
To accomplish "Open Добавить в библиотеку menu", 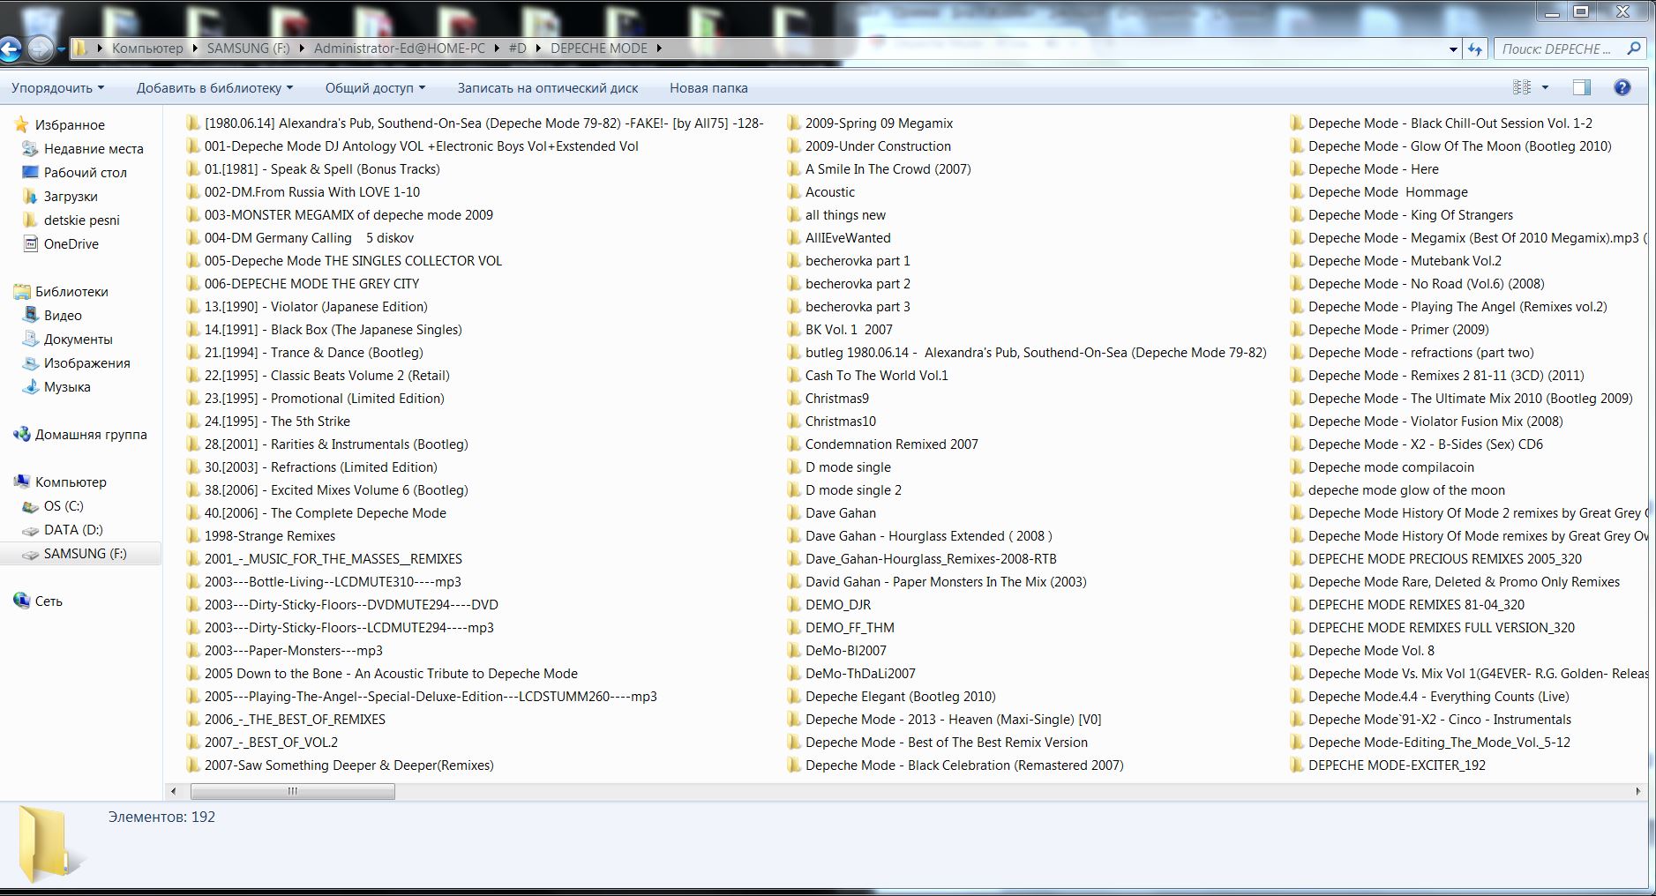I will [214, 88].
